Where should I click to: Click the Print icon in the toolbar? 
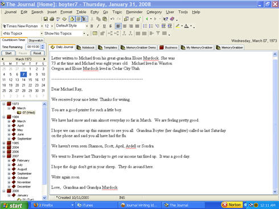point(52,19)
